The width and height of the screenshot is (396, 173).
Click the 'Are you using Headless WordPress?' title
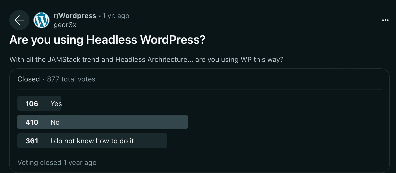[107, 40]
